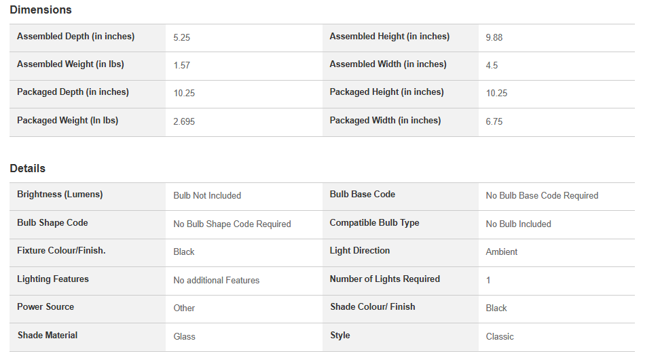Click the Assembled Width label

pos(388,64)
